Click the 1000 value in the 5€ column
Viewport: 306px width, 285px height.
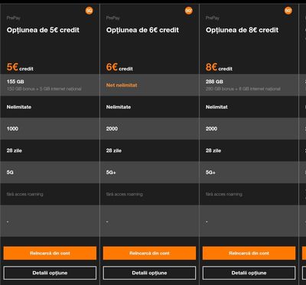coord(12,128)
